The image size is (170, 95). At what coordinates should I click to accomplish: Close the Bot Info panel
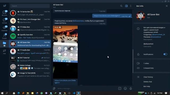pos(167,6)
